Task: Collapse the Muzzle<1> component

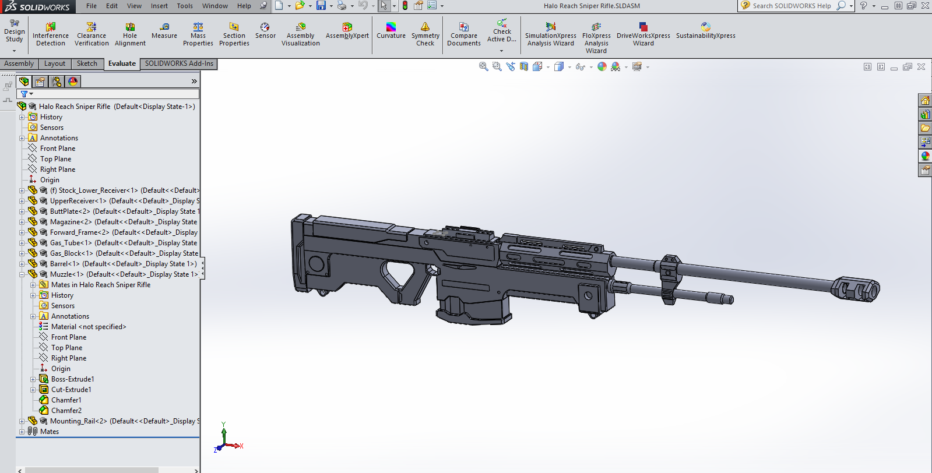Action: [x=22, y=274]
